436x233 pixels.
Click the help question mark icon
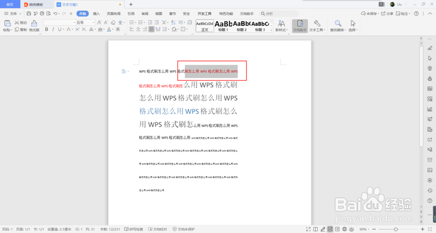(x=416, y=13)
